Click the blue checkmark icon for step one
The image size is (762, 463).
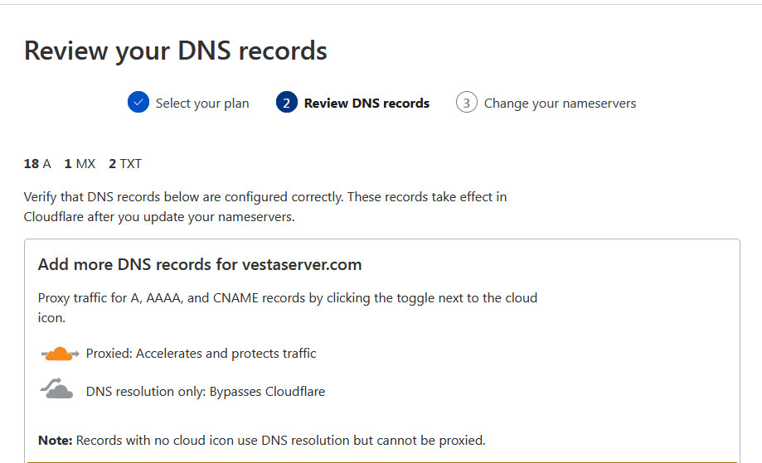138,103
